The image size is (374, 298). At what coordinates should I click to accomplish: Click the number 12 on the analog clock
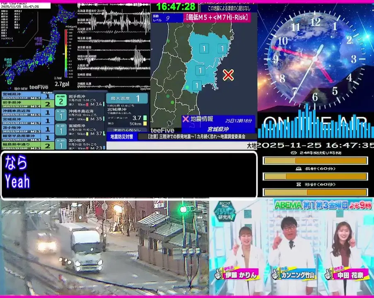pyautogui.click(x=315, y=22)
